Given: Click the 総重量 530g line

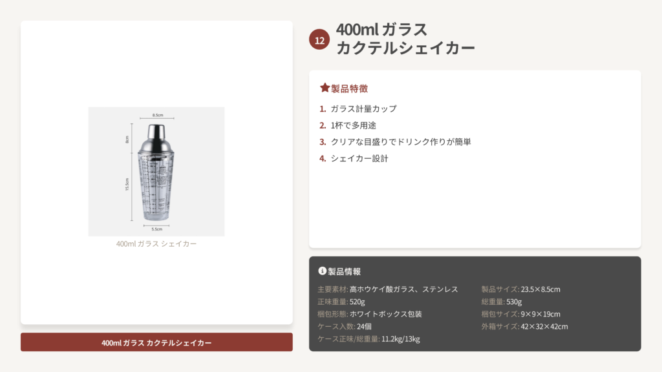Looking at the screenshot, I should pos(502,302).
